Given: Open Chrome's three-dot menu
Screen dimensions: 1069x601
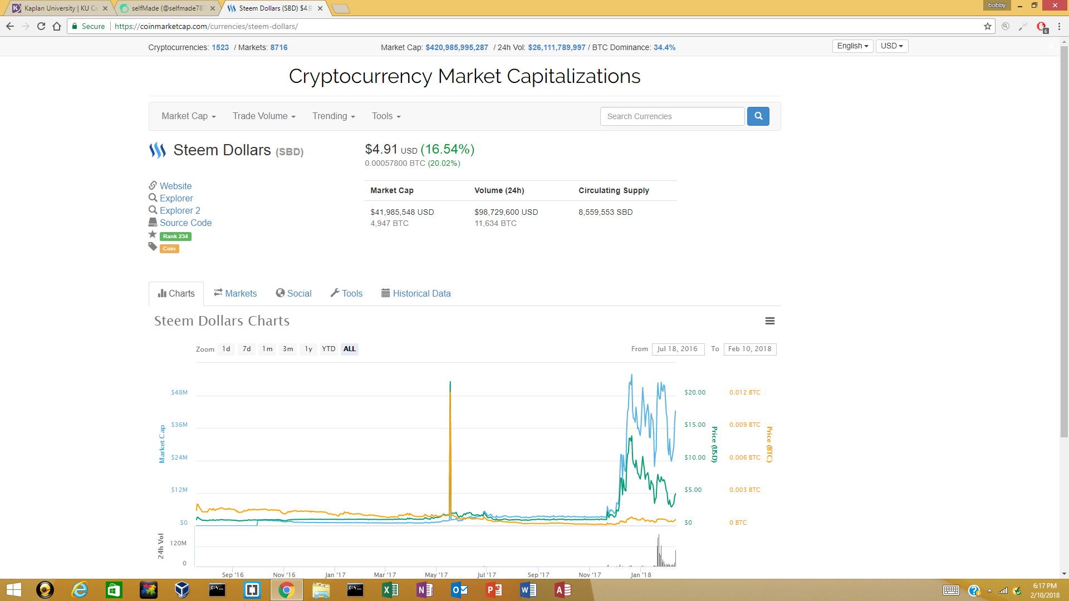Looking at the screenshot, I should tap(1059, 26).
